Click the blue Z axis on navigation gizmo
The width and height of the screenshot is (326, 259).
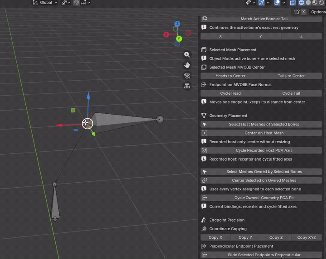[177, 24]
